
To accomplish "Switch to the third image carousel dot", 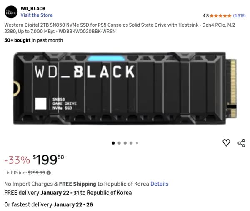I will click(125, 143).
